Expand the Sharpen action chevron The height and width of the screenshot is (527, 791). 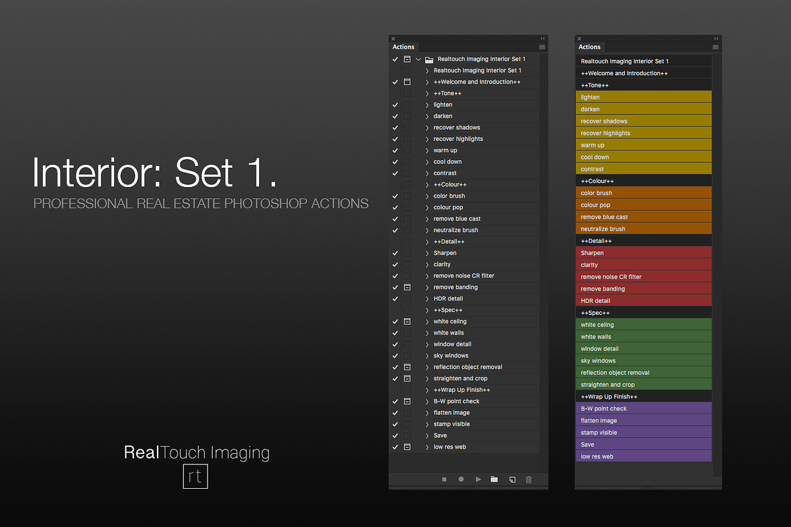point(427,253)
